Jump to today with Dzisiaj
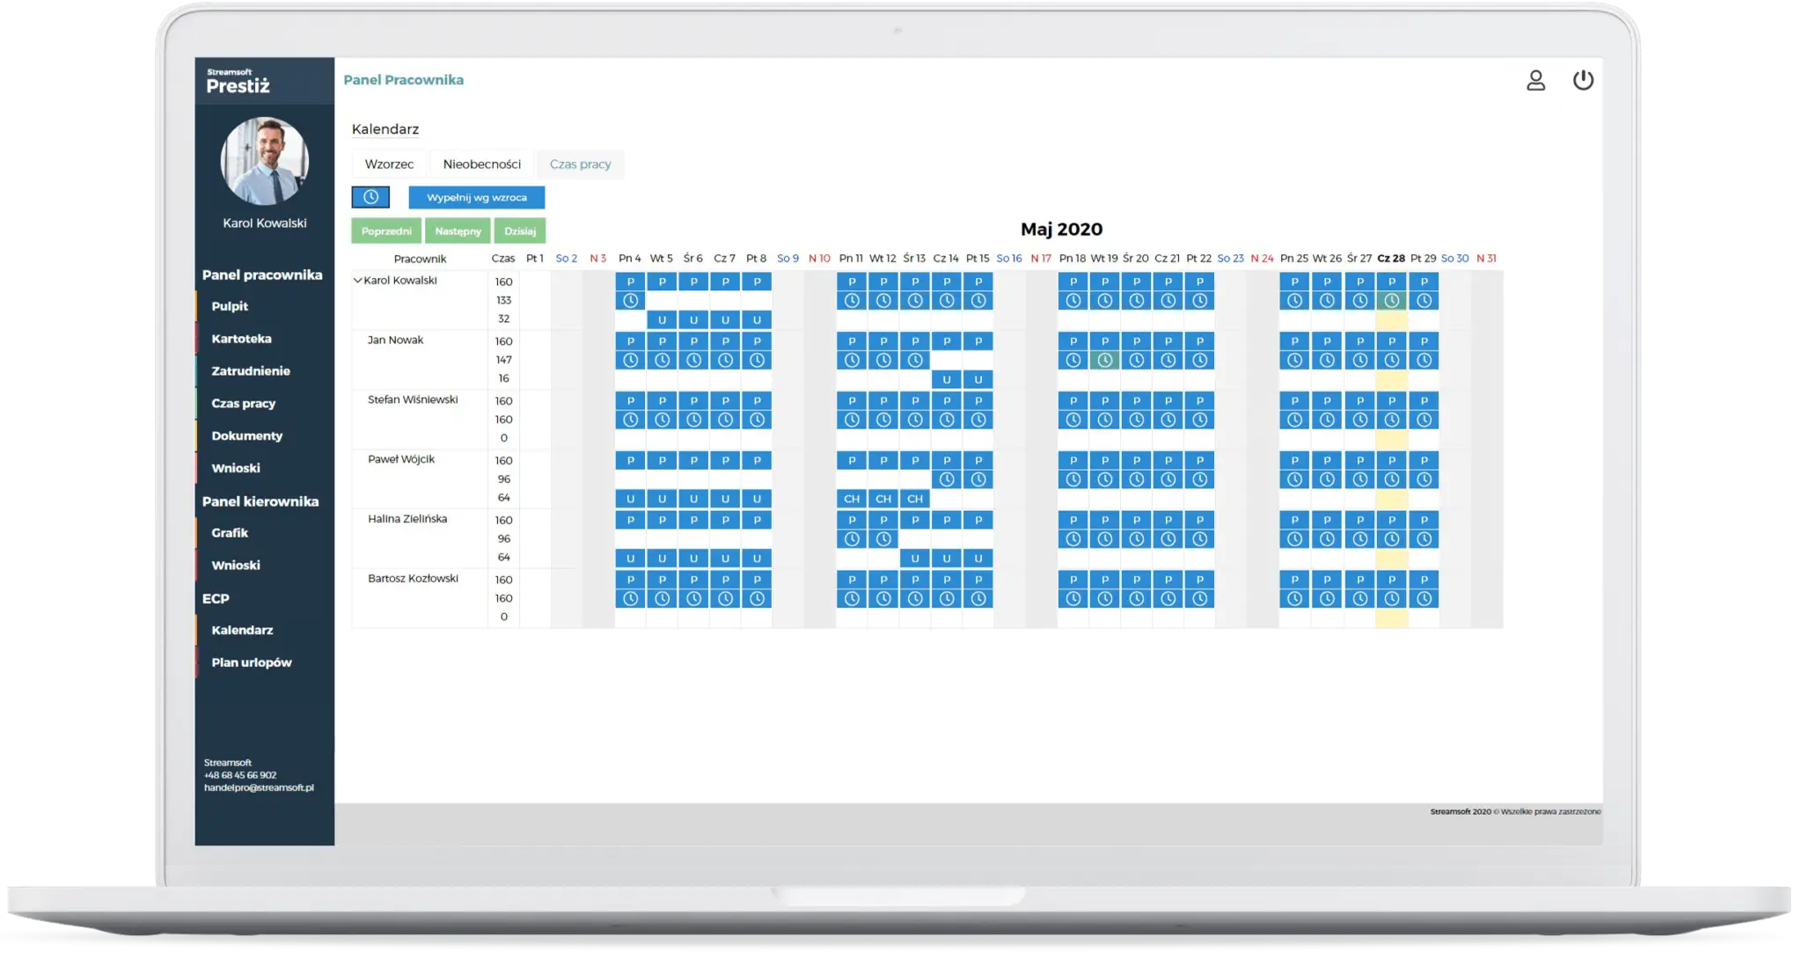The height and width of the screenshot is (980, 1802). pos(520,231)
